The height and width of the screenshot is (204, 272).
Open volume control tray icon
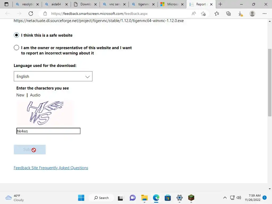[239, 198]
